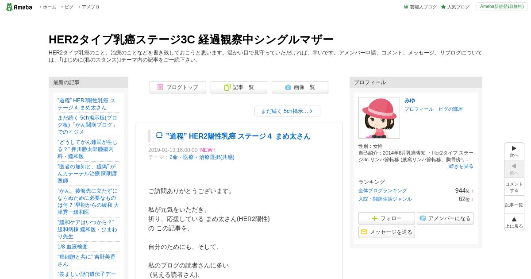Open sidebar article "道程" HER2陽性乳癌 ステージ４
The image size is (531, 279).
coord(86,104)
